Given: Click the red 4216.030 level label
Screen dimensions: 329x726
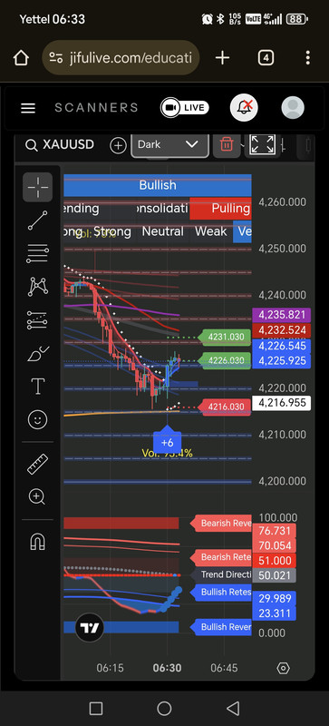Looking at the screenshot, I should (x=225, y=407).
